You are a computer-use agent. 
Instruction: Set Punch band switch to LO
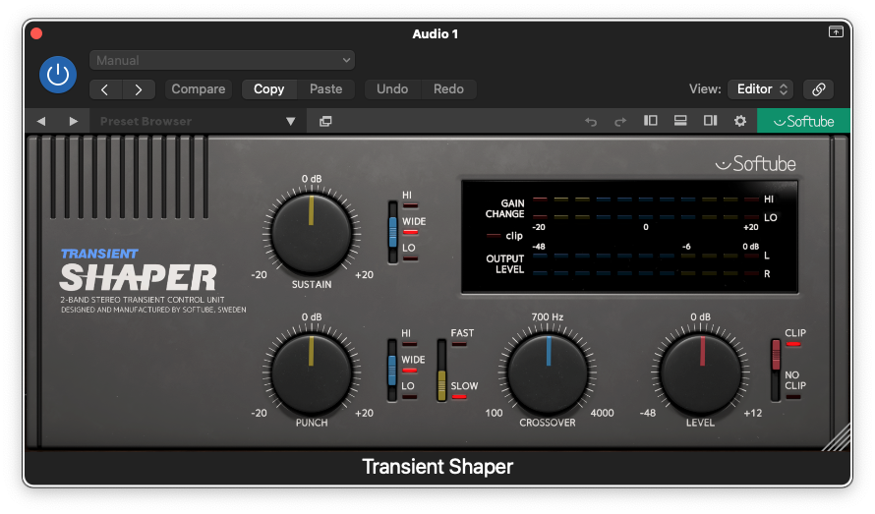coord(408,389)
